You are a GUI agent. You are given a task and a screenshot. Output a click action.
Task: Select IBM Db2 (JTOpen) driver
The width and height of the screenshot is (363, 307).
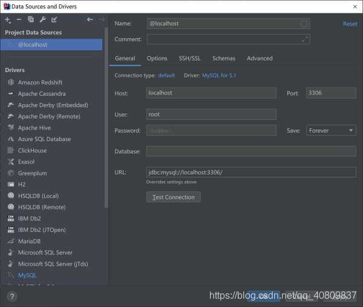click(x=42, y=230)
